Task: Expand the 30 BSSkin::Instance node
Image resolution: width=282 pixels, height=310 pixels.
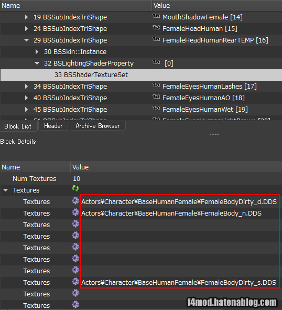Action: click(37, 52)
